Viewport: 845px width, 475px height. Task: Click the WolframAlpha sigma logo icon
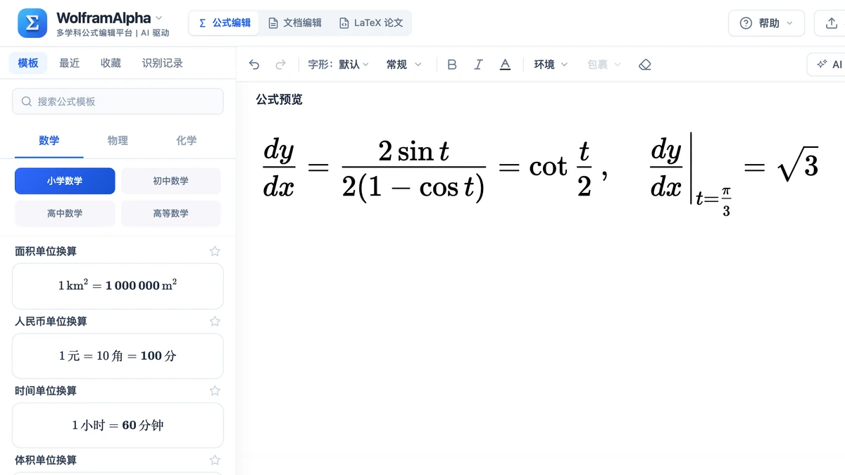[32, 23]
